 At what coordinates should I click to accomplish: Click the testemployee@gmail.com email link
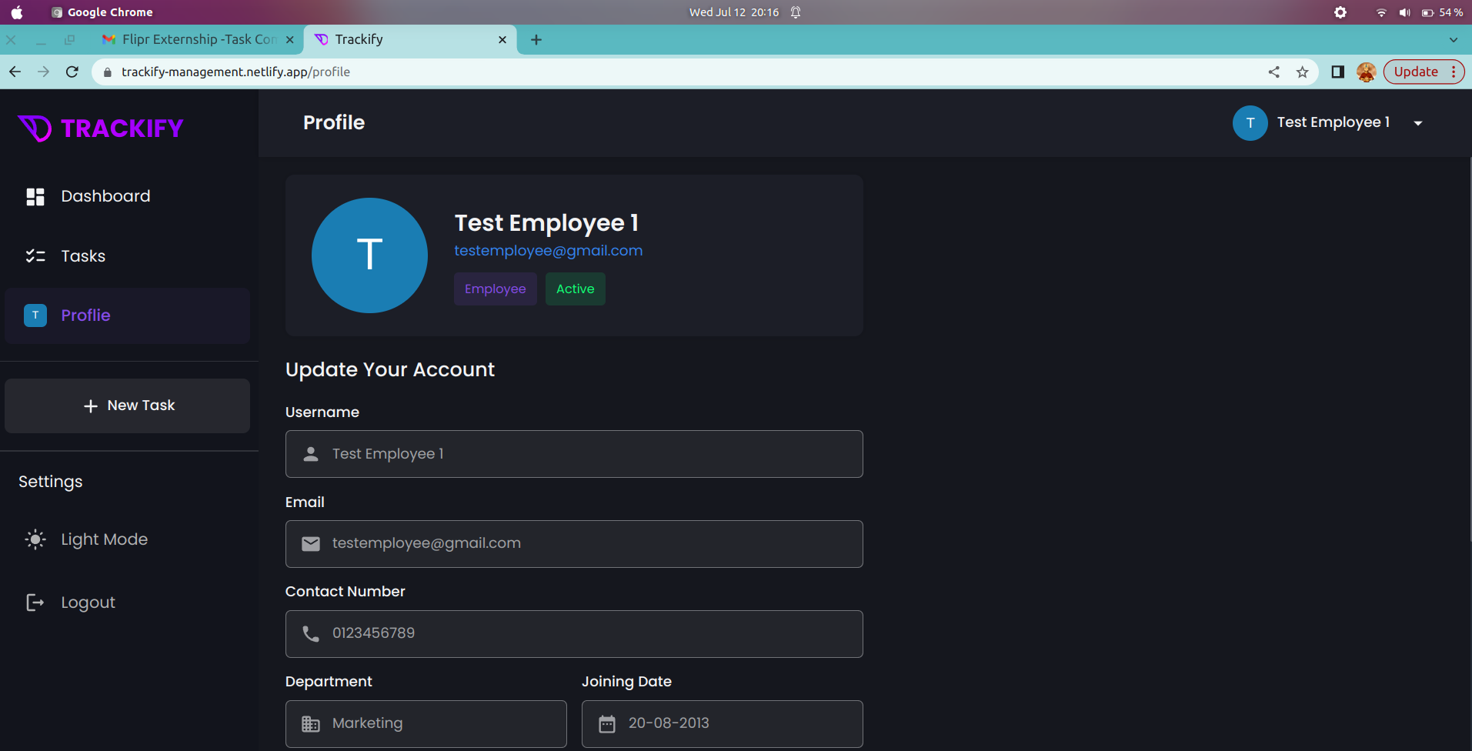click(x=548, y=250)
